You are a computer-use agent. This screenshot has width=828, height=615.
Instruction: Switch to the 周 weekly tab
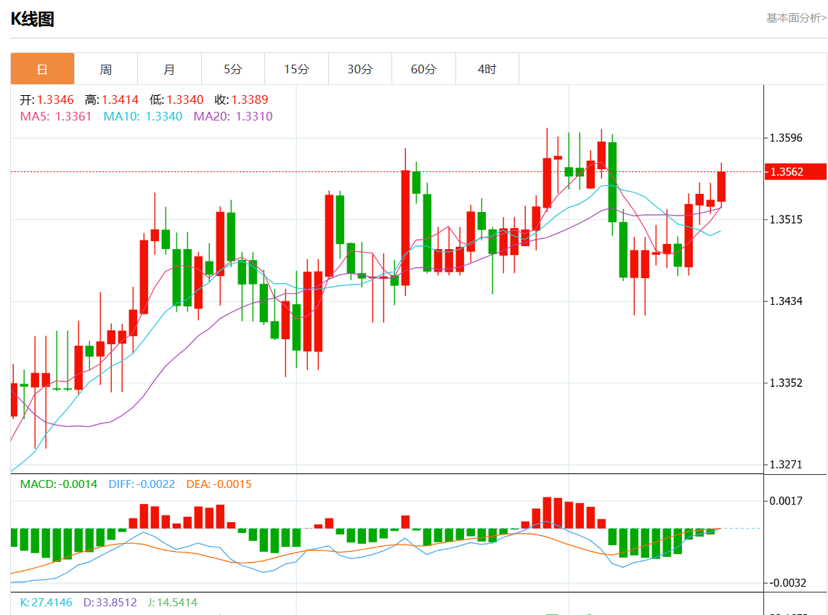[105, 69]
